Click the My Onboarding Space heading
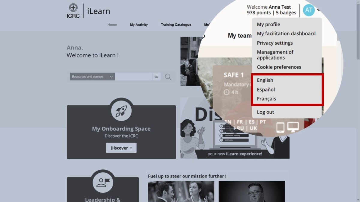 (121, 129)
